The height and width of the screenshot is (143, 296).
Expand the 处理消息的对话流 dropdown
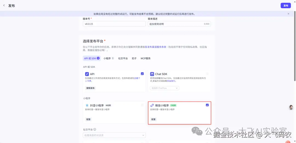click(x=114, y=135)
